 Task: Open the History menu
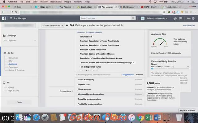44,2
